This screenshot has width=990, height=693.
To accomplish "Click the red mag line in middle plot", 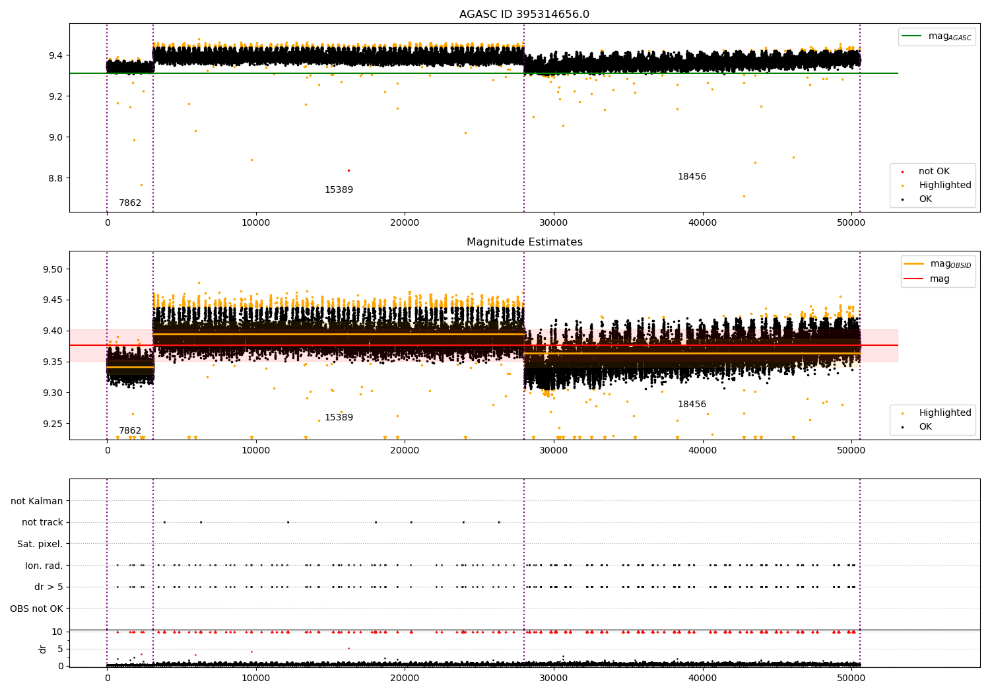I will pos(484,345).
